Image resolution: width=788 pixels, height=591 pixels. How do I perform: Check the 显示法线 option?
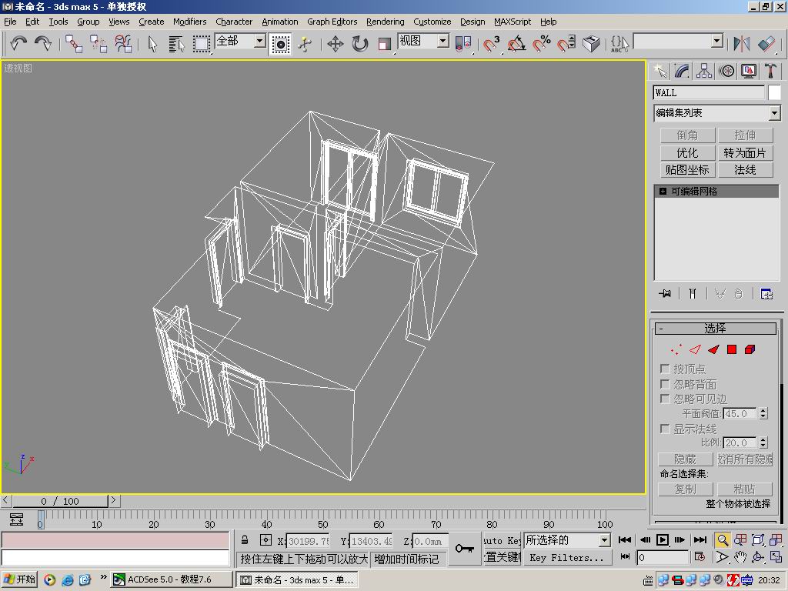click(665, 429)
